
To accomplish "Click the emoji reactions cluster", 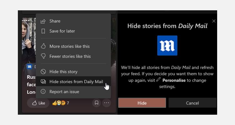I will coord(59,103).
